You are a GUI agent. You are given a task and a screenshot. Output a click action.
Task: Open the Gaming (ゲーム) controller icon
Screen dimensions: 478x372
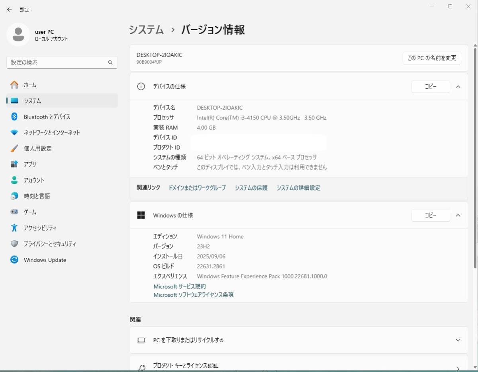[x=14, y=212]
